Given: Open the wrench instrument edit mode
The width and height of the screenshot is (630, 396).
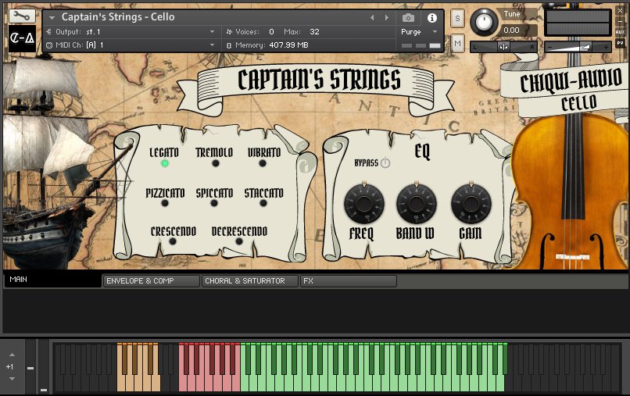Looking at the screenshot, I should click(22, 16).
